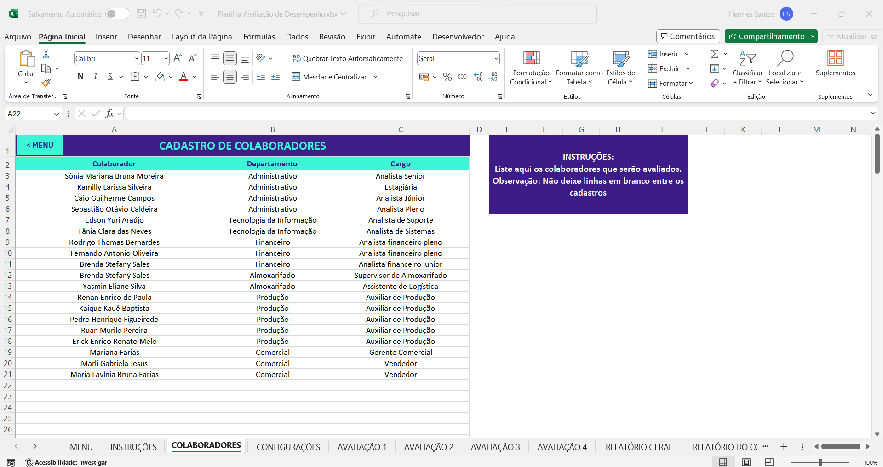Open the Dados ribbon tab

(x=297, y=37)
